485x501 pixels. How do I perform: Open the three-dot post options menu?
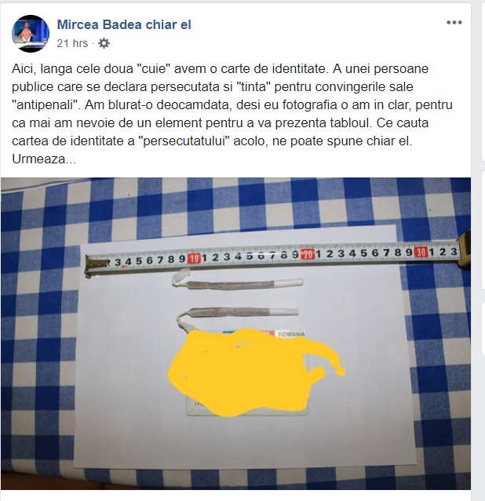[454, 22]
